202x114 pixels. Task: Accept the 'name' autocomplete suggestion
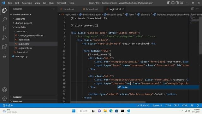click(x=158, y=87)
